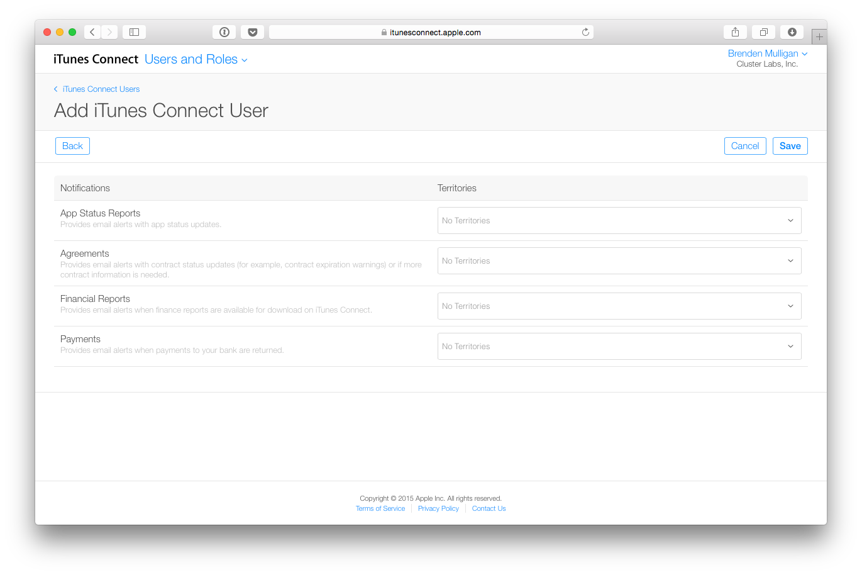Reload the page with refresh icon
862x575 pixels.
pos(585,32)
